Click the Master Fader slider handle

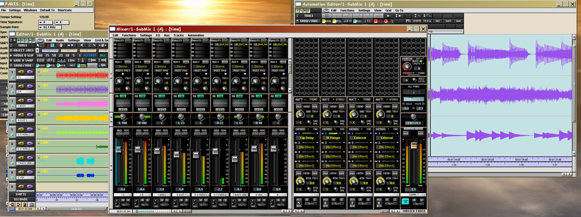click(414, 145)
